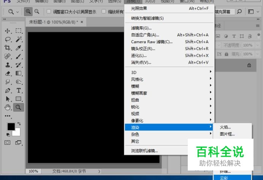Enable the 缩放所有 windows checkbox
The image size is (263, 180).
point(104,11)
